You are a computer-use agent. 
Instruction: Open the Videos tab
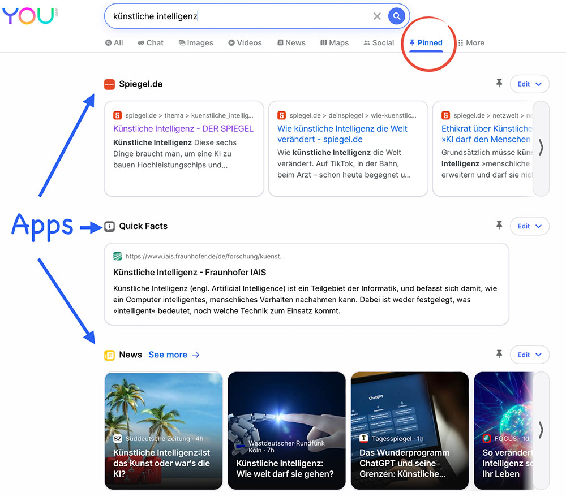tap(245, 42)
